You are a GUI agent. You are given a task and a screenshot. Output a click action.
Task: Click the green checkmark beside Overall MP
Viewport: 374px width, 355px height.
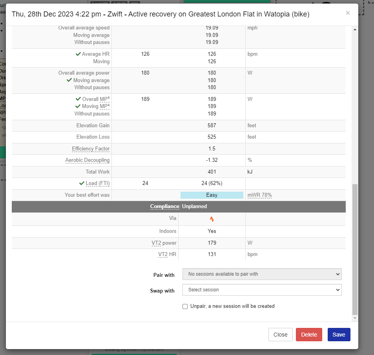(78, 99)
